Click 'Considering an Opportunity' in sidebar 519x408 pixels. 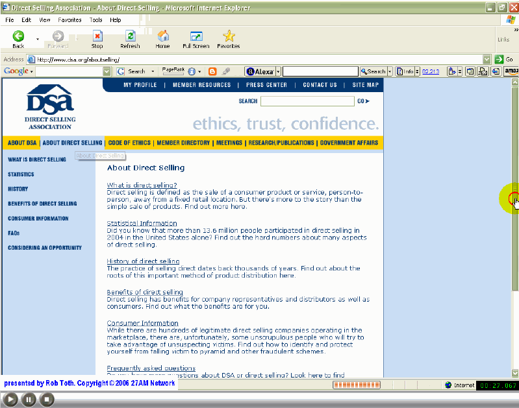[x=45, y=248]
